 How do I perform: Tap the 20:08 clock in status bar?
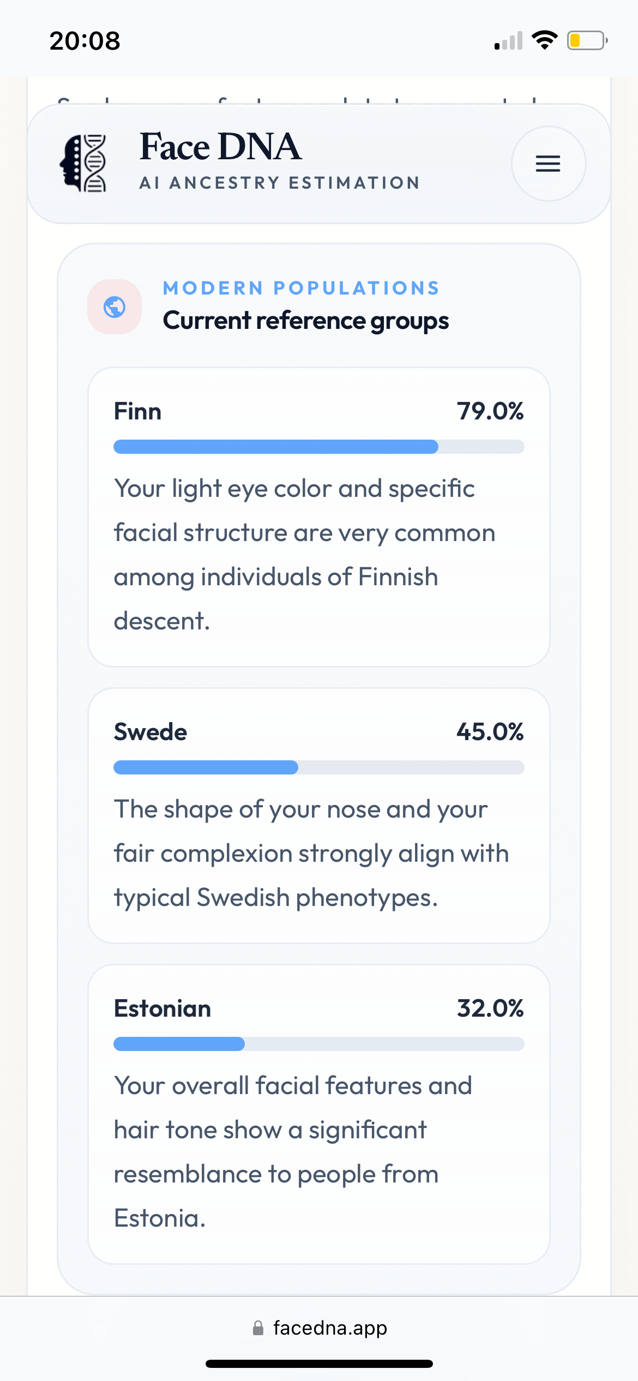pos(85,41)
